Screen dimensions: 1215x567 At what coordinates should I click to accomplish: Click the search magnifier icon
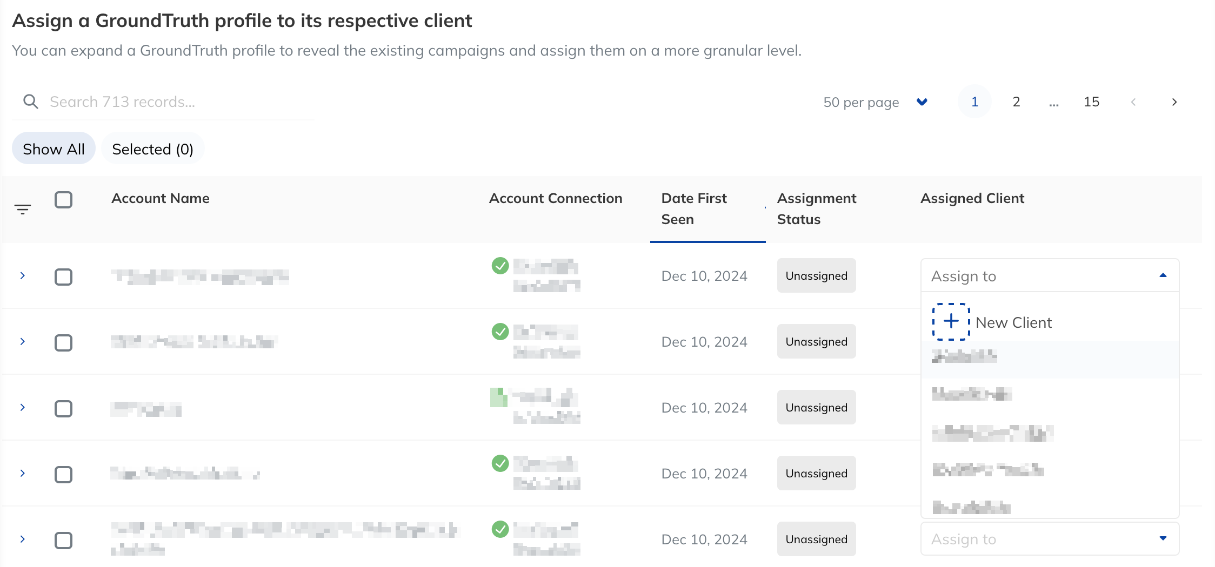click(31, 102)
